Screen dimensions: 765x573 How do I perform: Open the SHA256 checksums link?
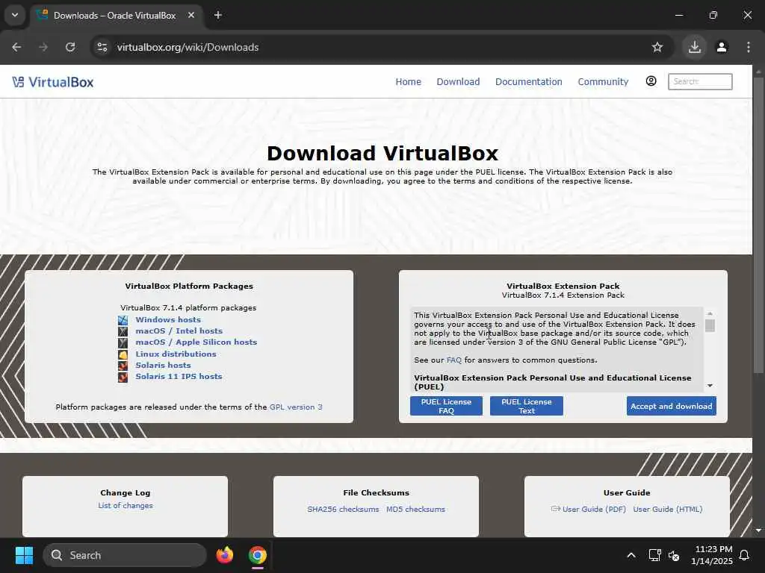[343, 509]
